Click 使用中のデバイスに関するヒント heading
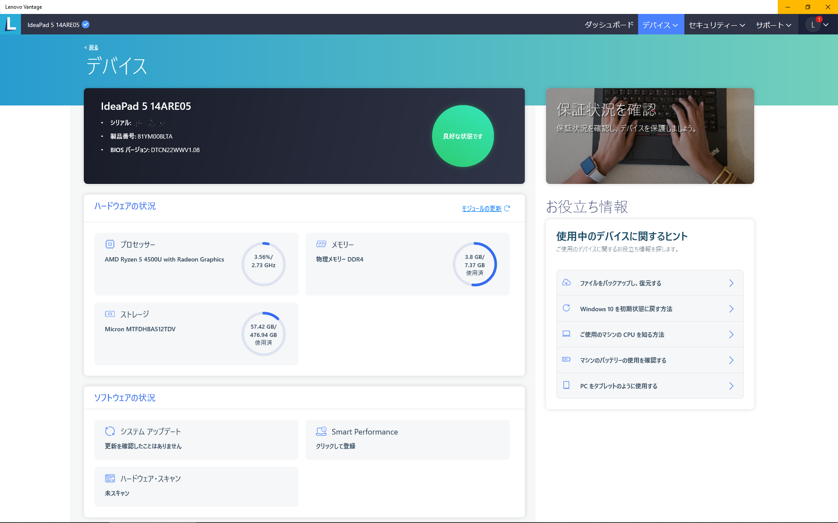 [x=622, y=236]
